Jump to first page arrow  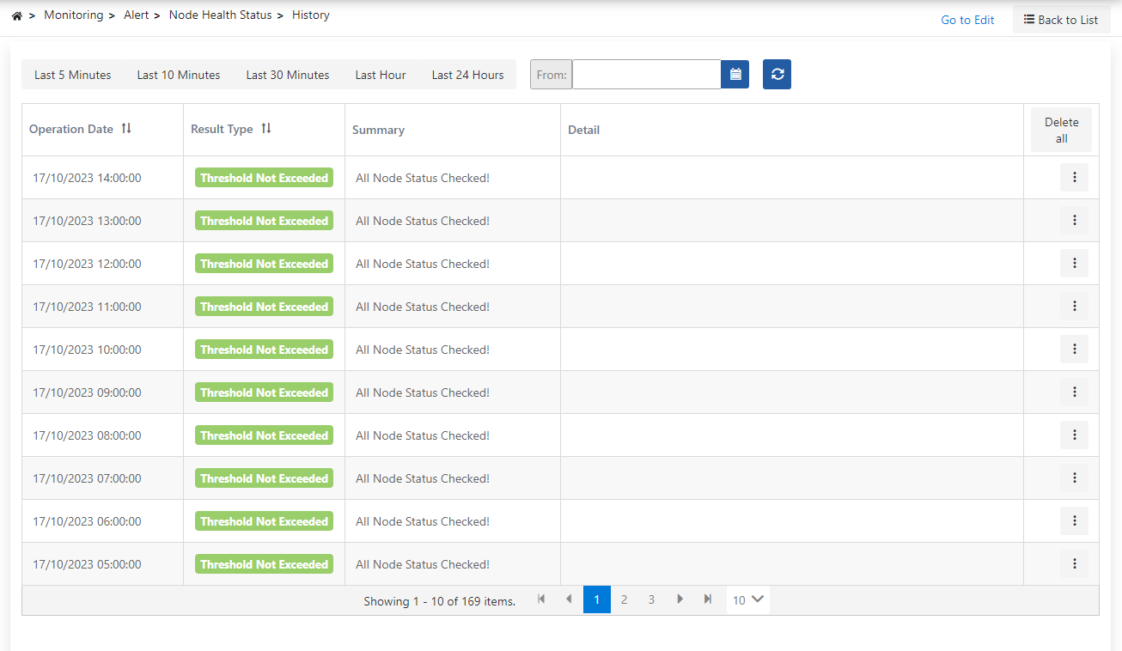(541, 599)
